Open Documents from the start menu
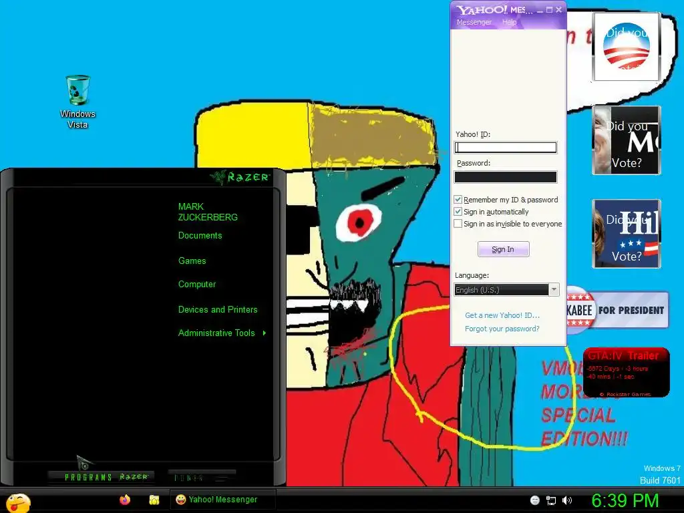The image size is (684, 513). click(x=200, y=235)
